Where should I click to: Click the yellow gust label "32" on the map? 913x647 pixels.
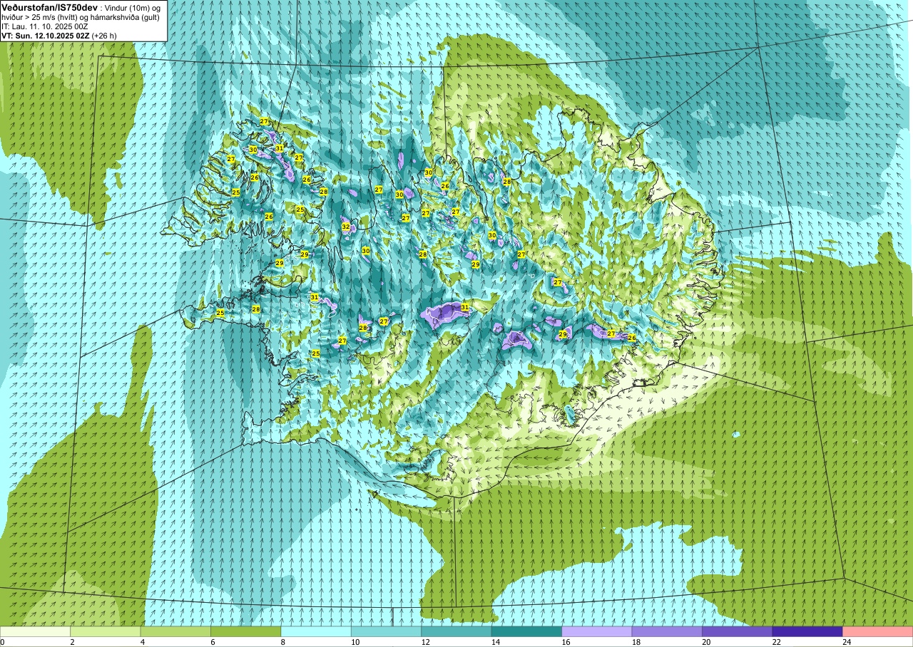click(346, 227)
